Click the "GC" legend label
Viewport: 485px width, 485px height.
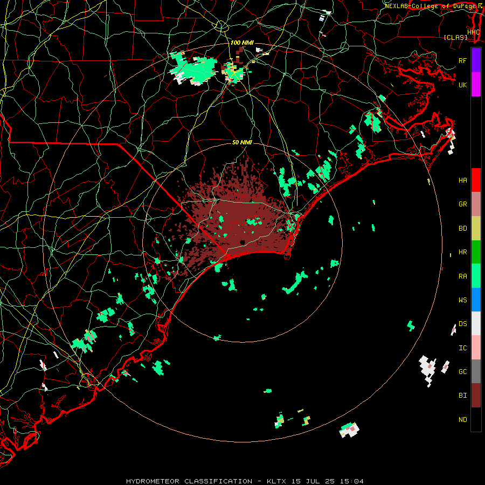click(462, 372)
